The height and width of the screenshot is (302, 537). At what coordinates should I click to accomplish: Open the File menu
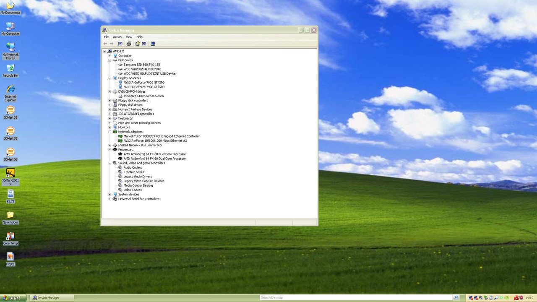[107, 37]
